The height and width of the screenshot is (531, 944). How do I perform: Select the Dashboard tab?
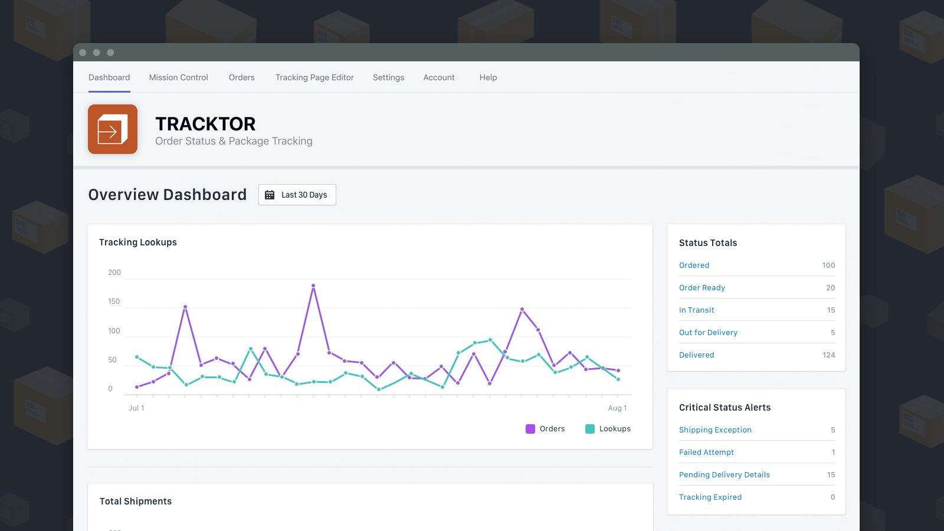pyautogui.click(x=109, y=77)
